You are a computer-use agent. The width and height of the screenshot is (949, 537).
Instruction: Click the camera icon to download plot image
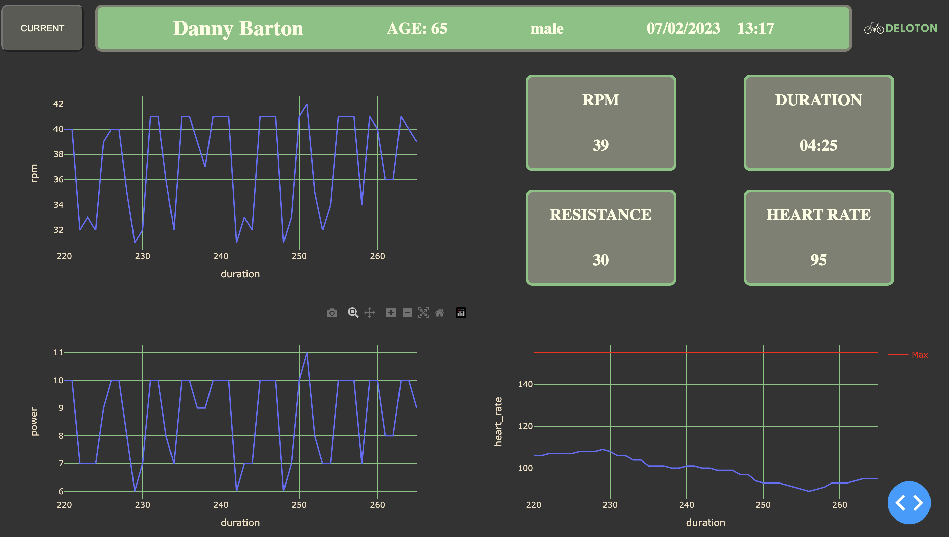pyautogui.click(x=332, y=312)
